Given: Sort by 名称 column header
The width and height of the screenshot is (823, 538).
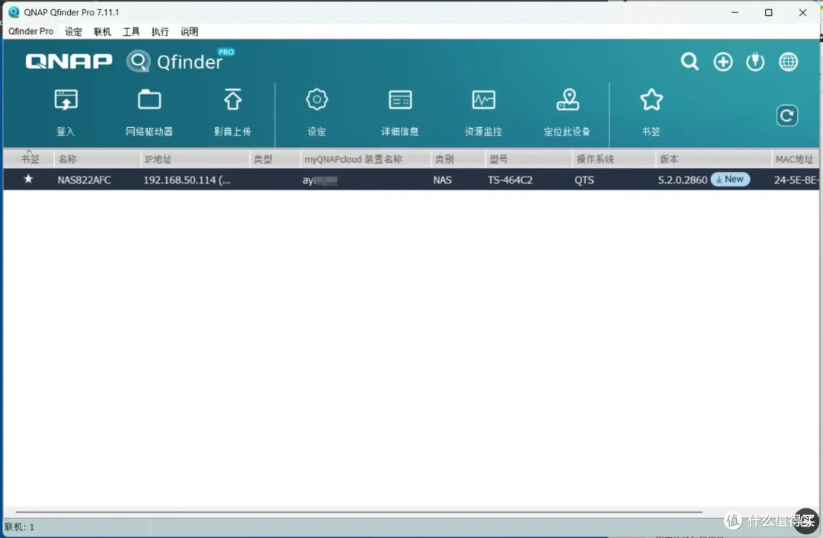Looking at the screenshot, I should point(98,159).
